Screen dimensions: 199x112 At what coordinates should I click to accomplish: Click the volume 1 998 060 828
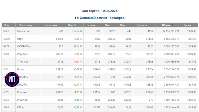(171, 92)
